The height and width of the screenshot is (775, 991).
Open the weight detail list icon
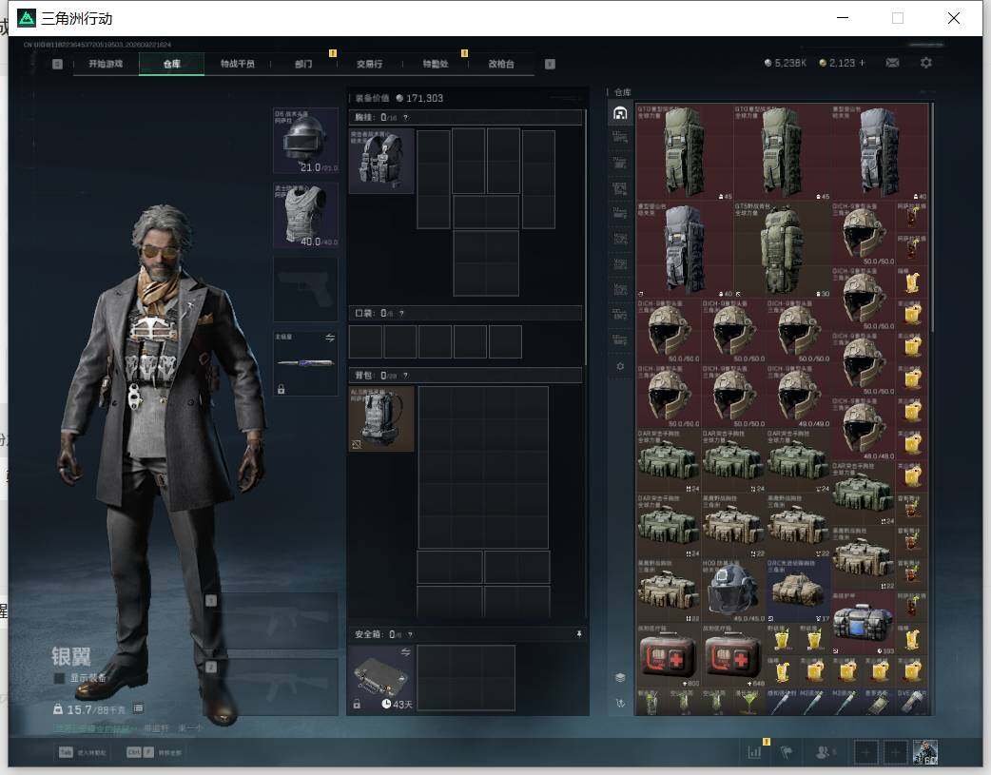click(x=138, y=708)
